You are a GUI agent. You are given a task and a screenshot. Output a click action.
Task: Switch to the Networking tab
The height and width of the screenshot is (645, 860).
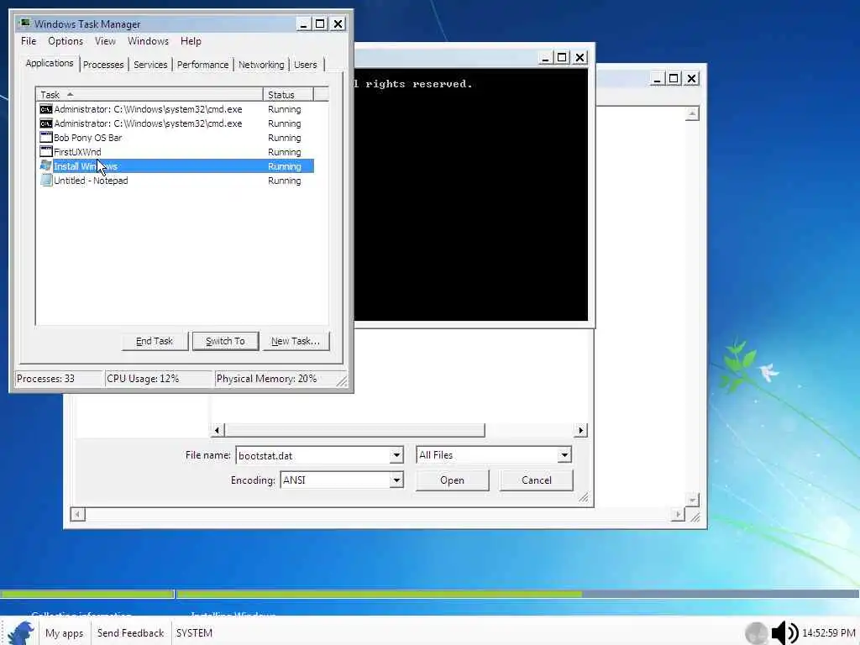coord(261,65)
